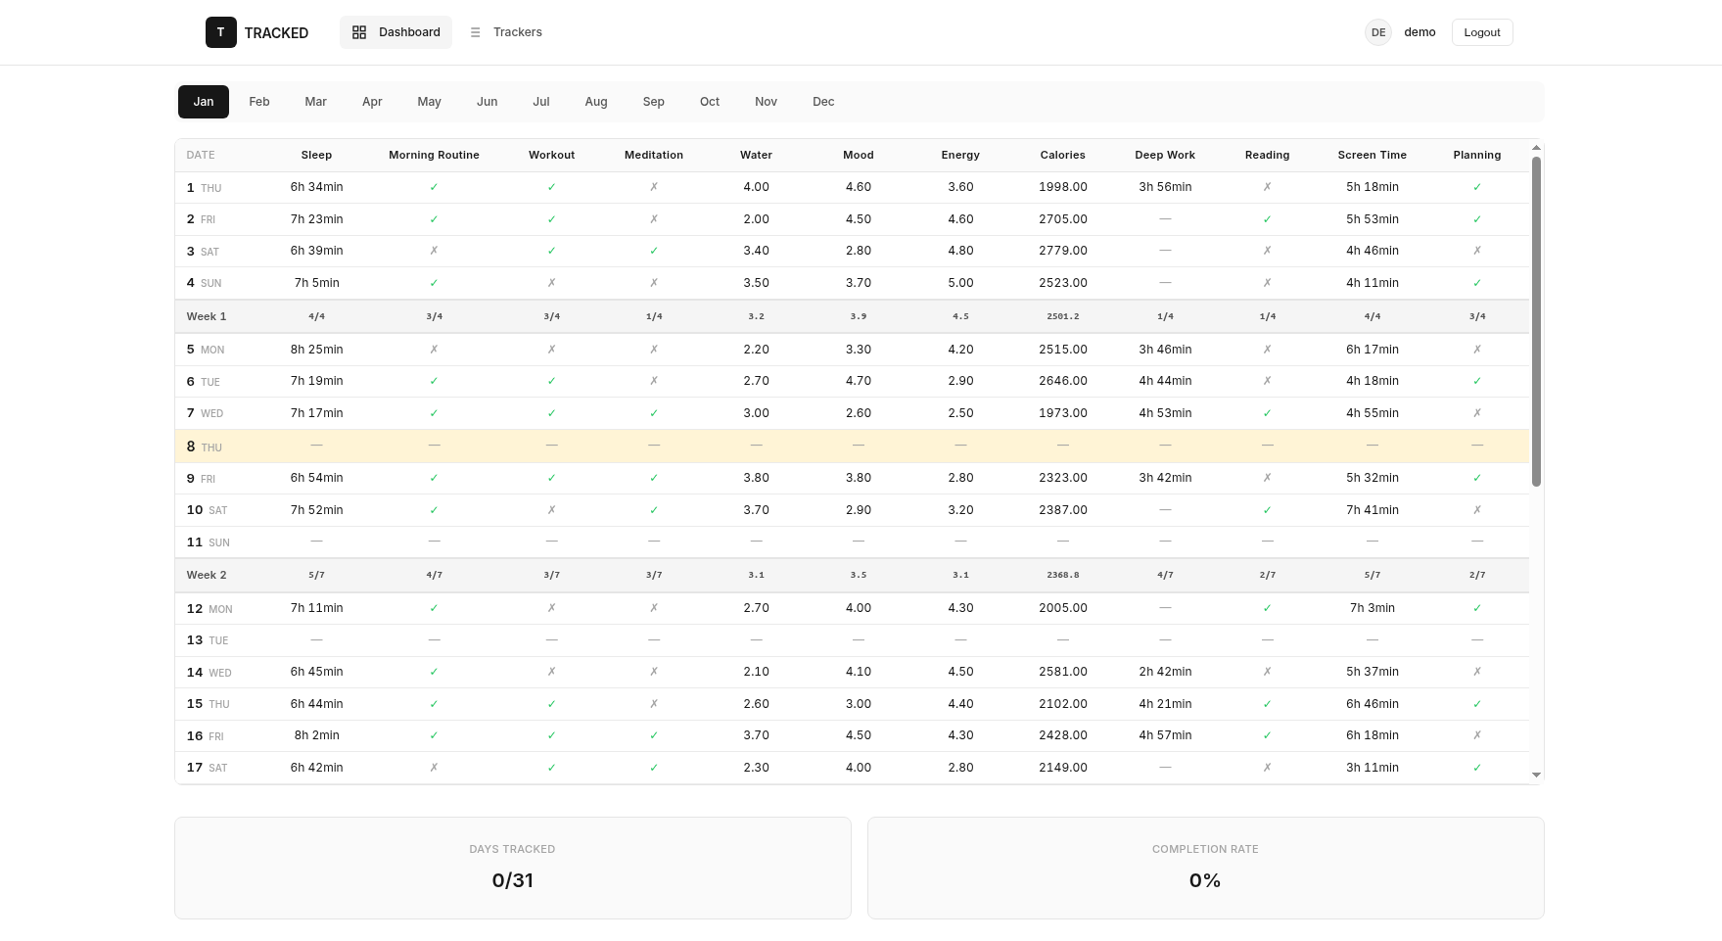Toggle Workout cross for day 5
The image size is (1722, 941).
551,350
